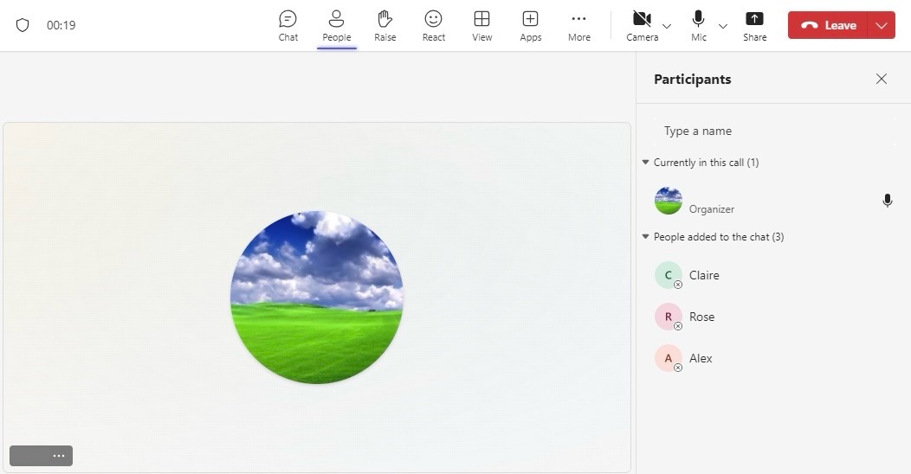911x474 pixels.
Task: Mute the Mic in toolbar
Action: click(x=698, y=26)
